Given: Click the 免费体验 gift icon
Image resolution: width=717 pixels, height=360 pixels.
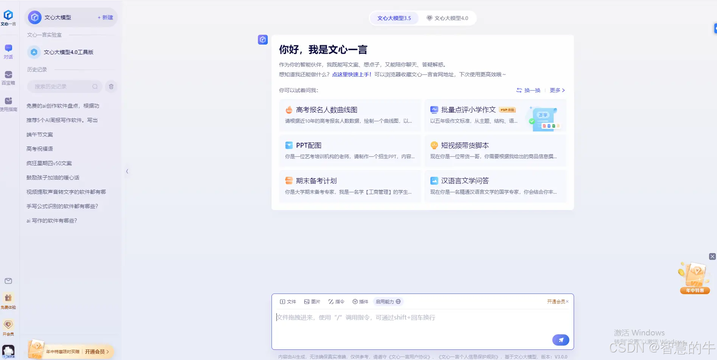Looking at the screenshot, I should pos(8,301).
